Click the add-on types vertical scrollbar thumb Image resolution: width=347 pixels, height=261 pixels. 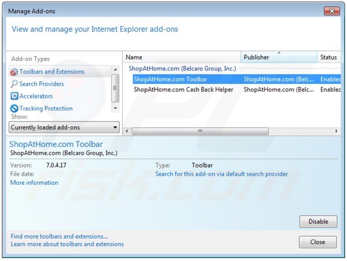tap(115, 89)
